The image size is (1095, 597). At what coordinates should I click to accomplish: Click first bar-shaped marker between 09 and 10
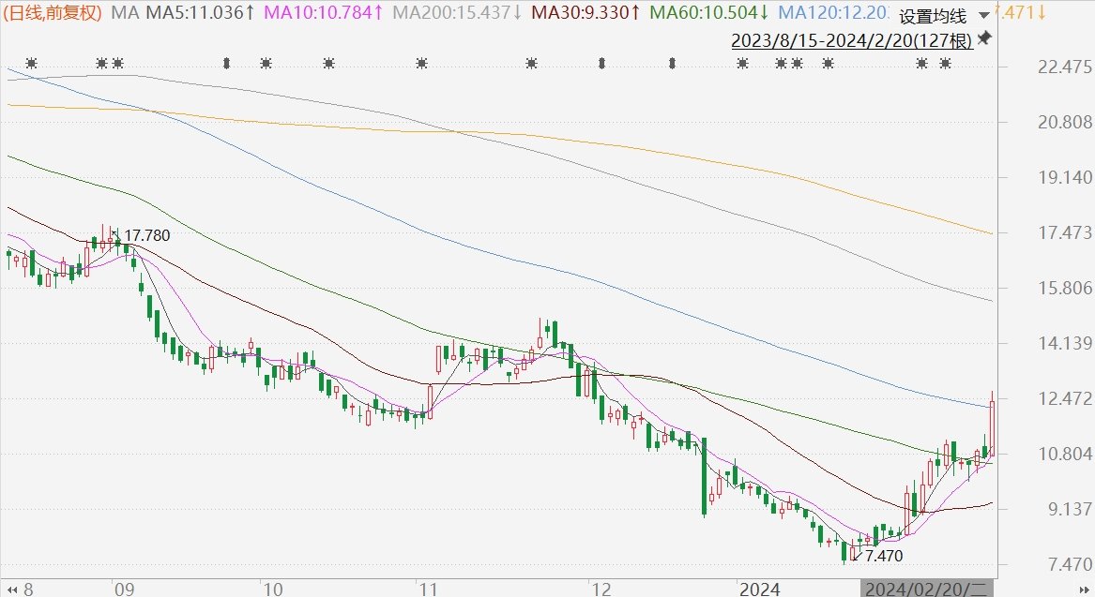tap(226, 63)
